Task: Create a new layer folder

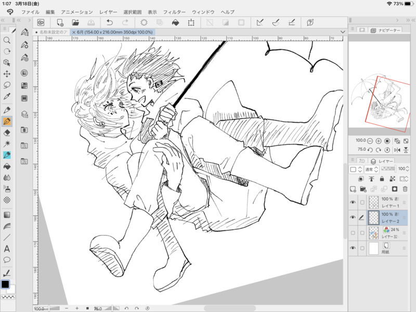Action: click(x=363, y=189)
